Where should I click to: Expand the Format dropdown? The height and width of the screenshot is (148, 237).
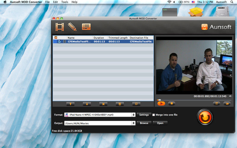(x=134, y=115)
